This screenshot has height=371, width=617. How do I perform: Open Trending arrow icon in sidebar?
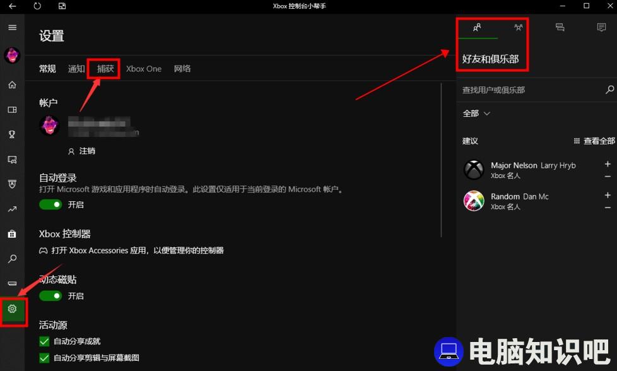point(12,209)
